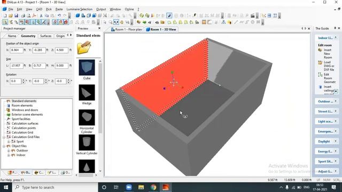The height and width of the screenshot is (192, 342).
Task: Click the size H input field
Action: [x=61, y=66]
